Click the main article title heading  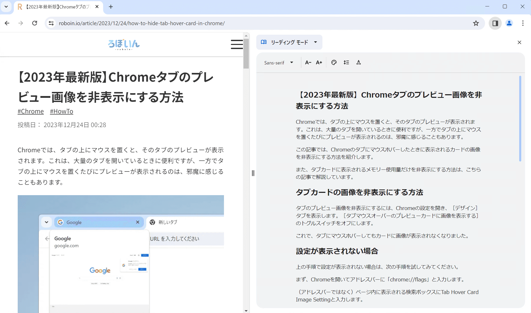(x=116, y=87)
